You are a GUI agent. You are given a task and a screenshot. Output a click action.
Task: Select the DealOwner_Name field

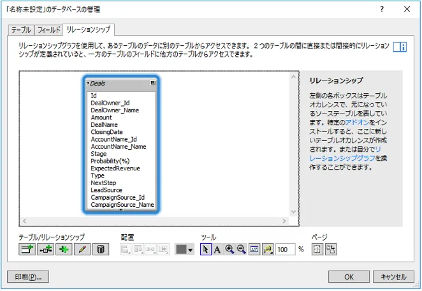[115, 110]
